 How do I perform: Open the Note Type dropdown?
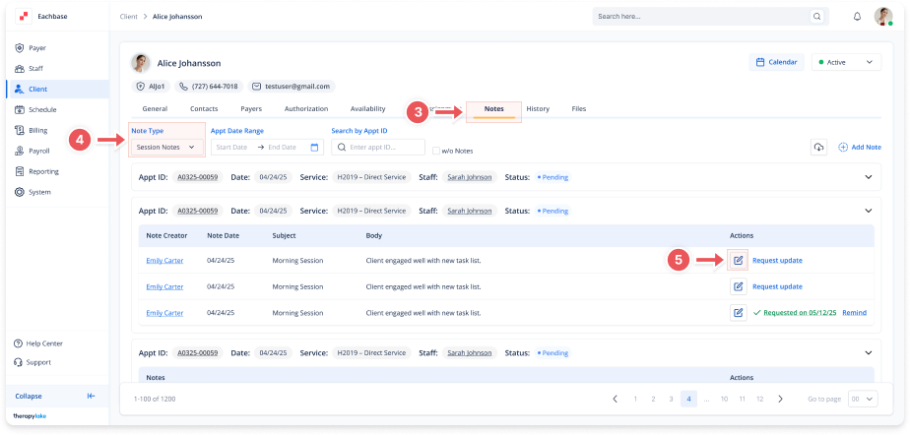(166, 147)
